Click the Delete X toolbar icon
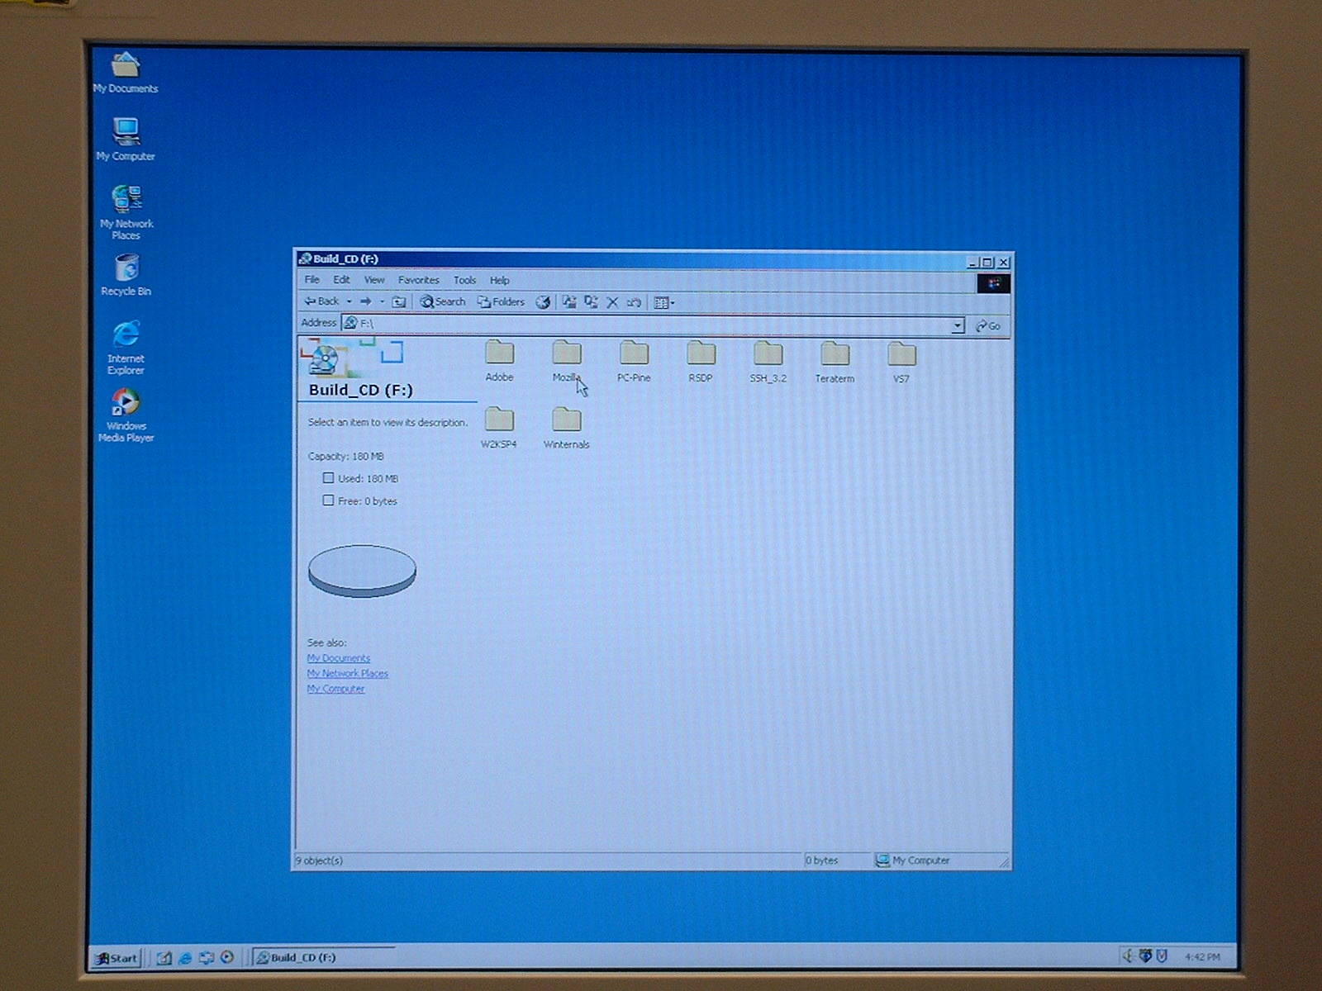Image resolution: width=1322 pixels, height=991 pixels. [x=612, y=303]
